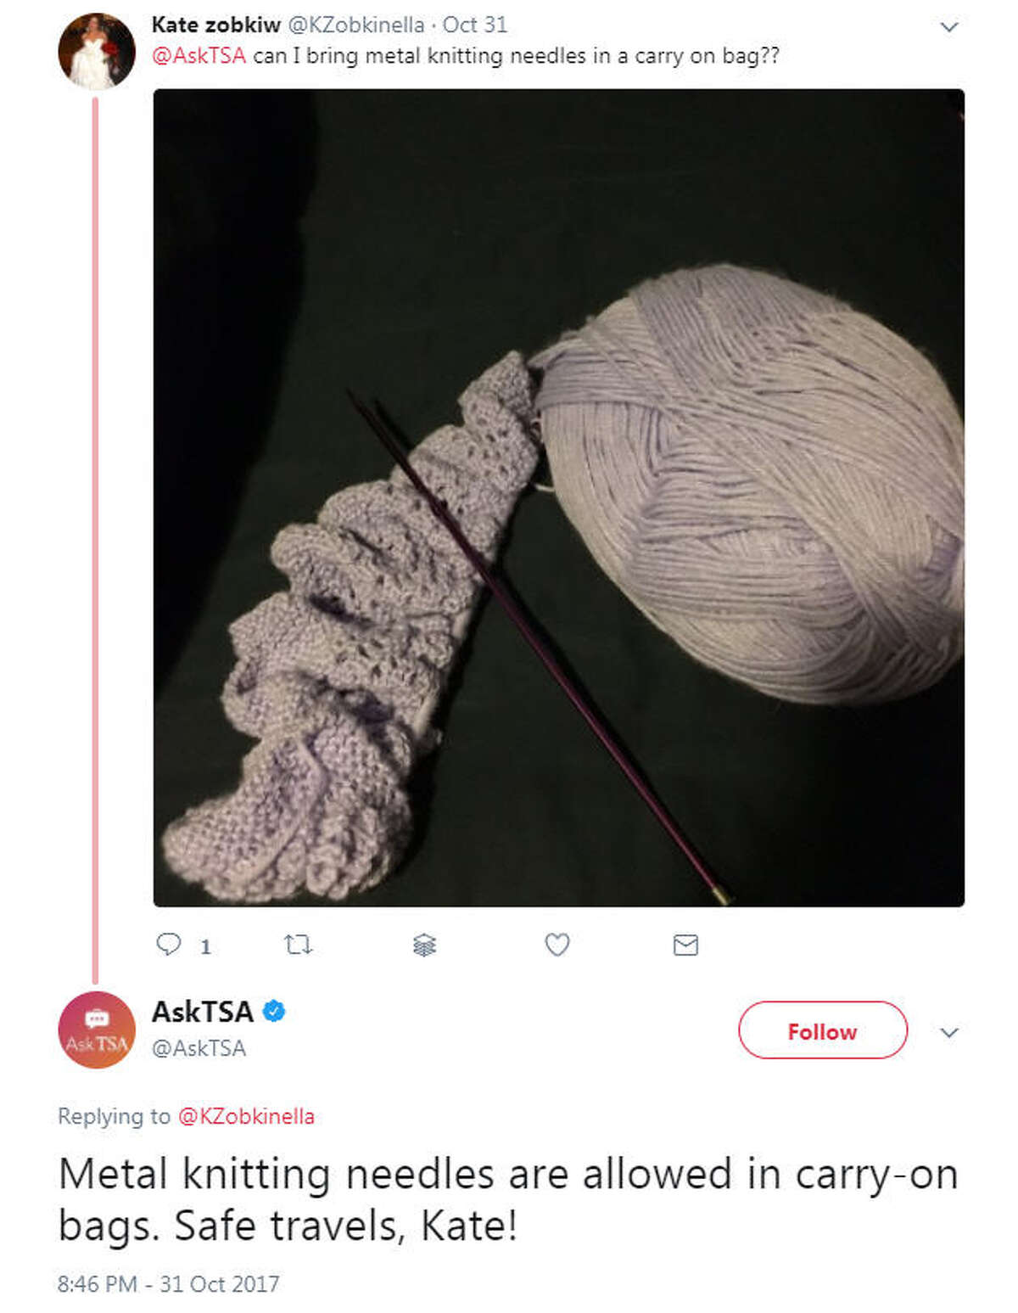The height and width of the screenshot is (1313, 1018).
Task: Click the reply count number 1
Action: [205, 946]
